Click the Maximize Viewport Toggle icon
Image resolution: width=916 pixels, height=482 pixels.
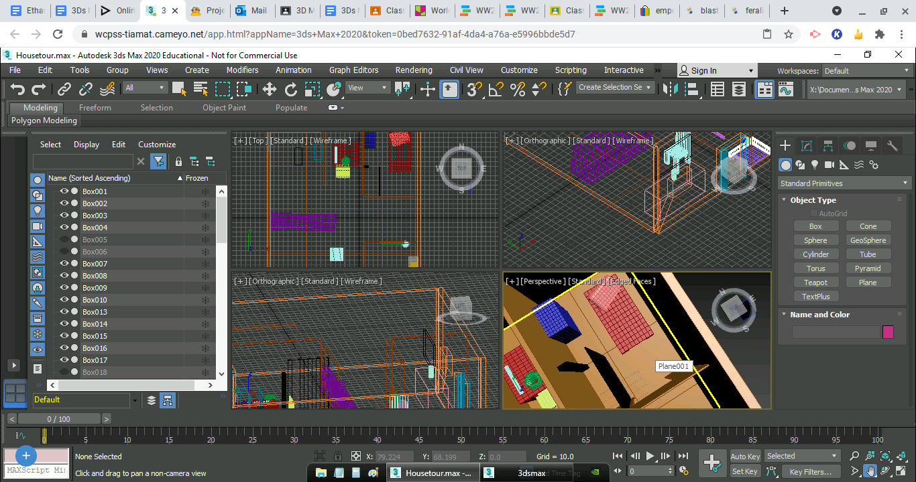(x=902, y=471)
